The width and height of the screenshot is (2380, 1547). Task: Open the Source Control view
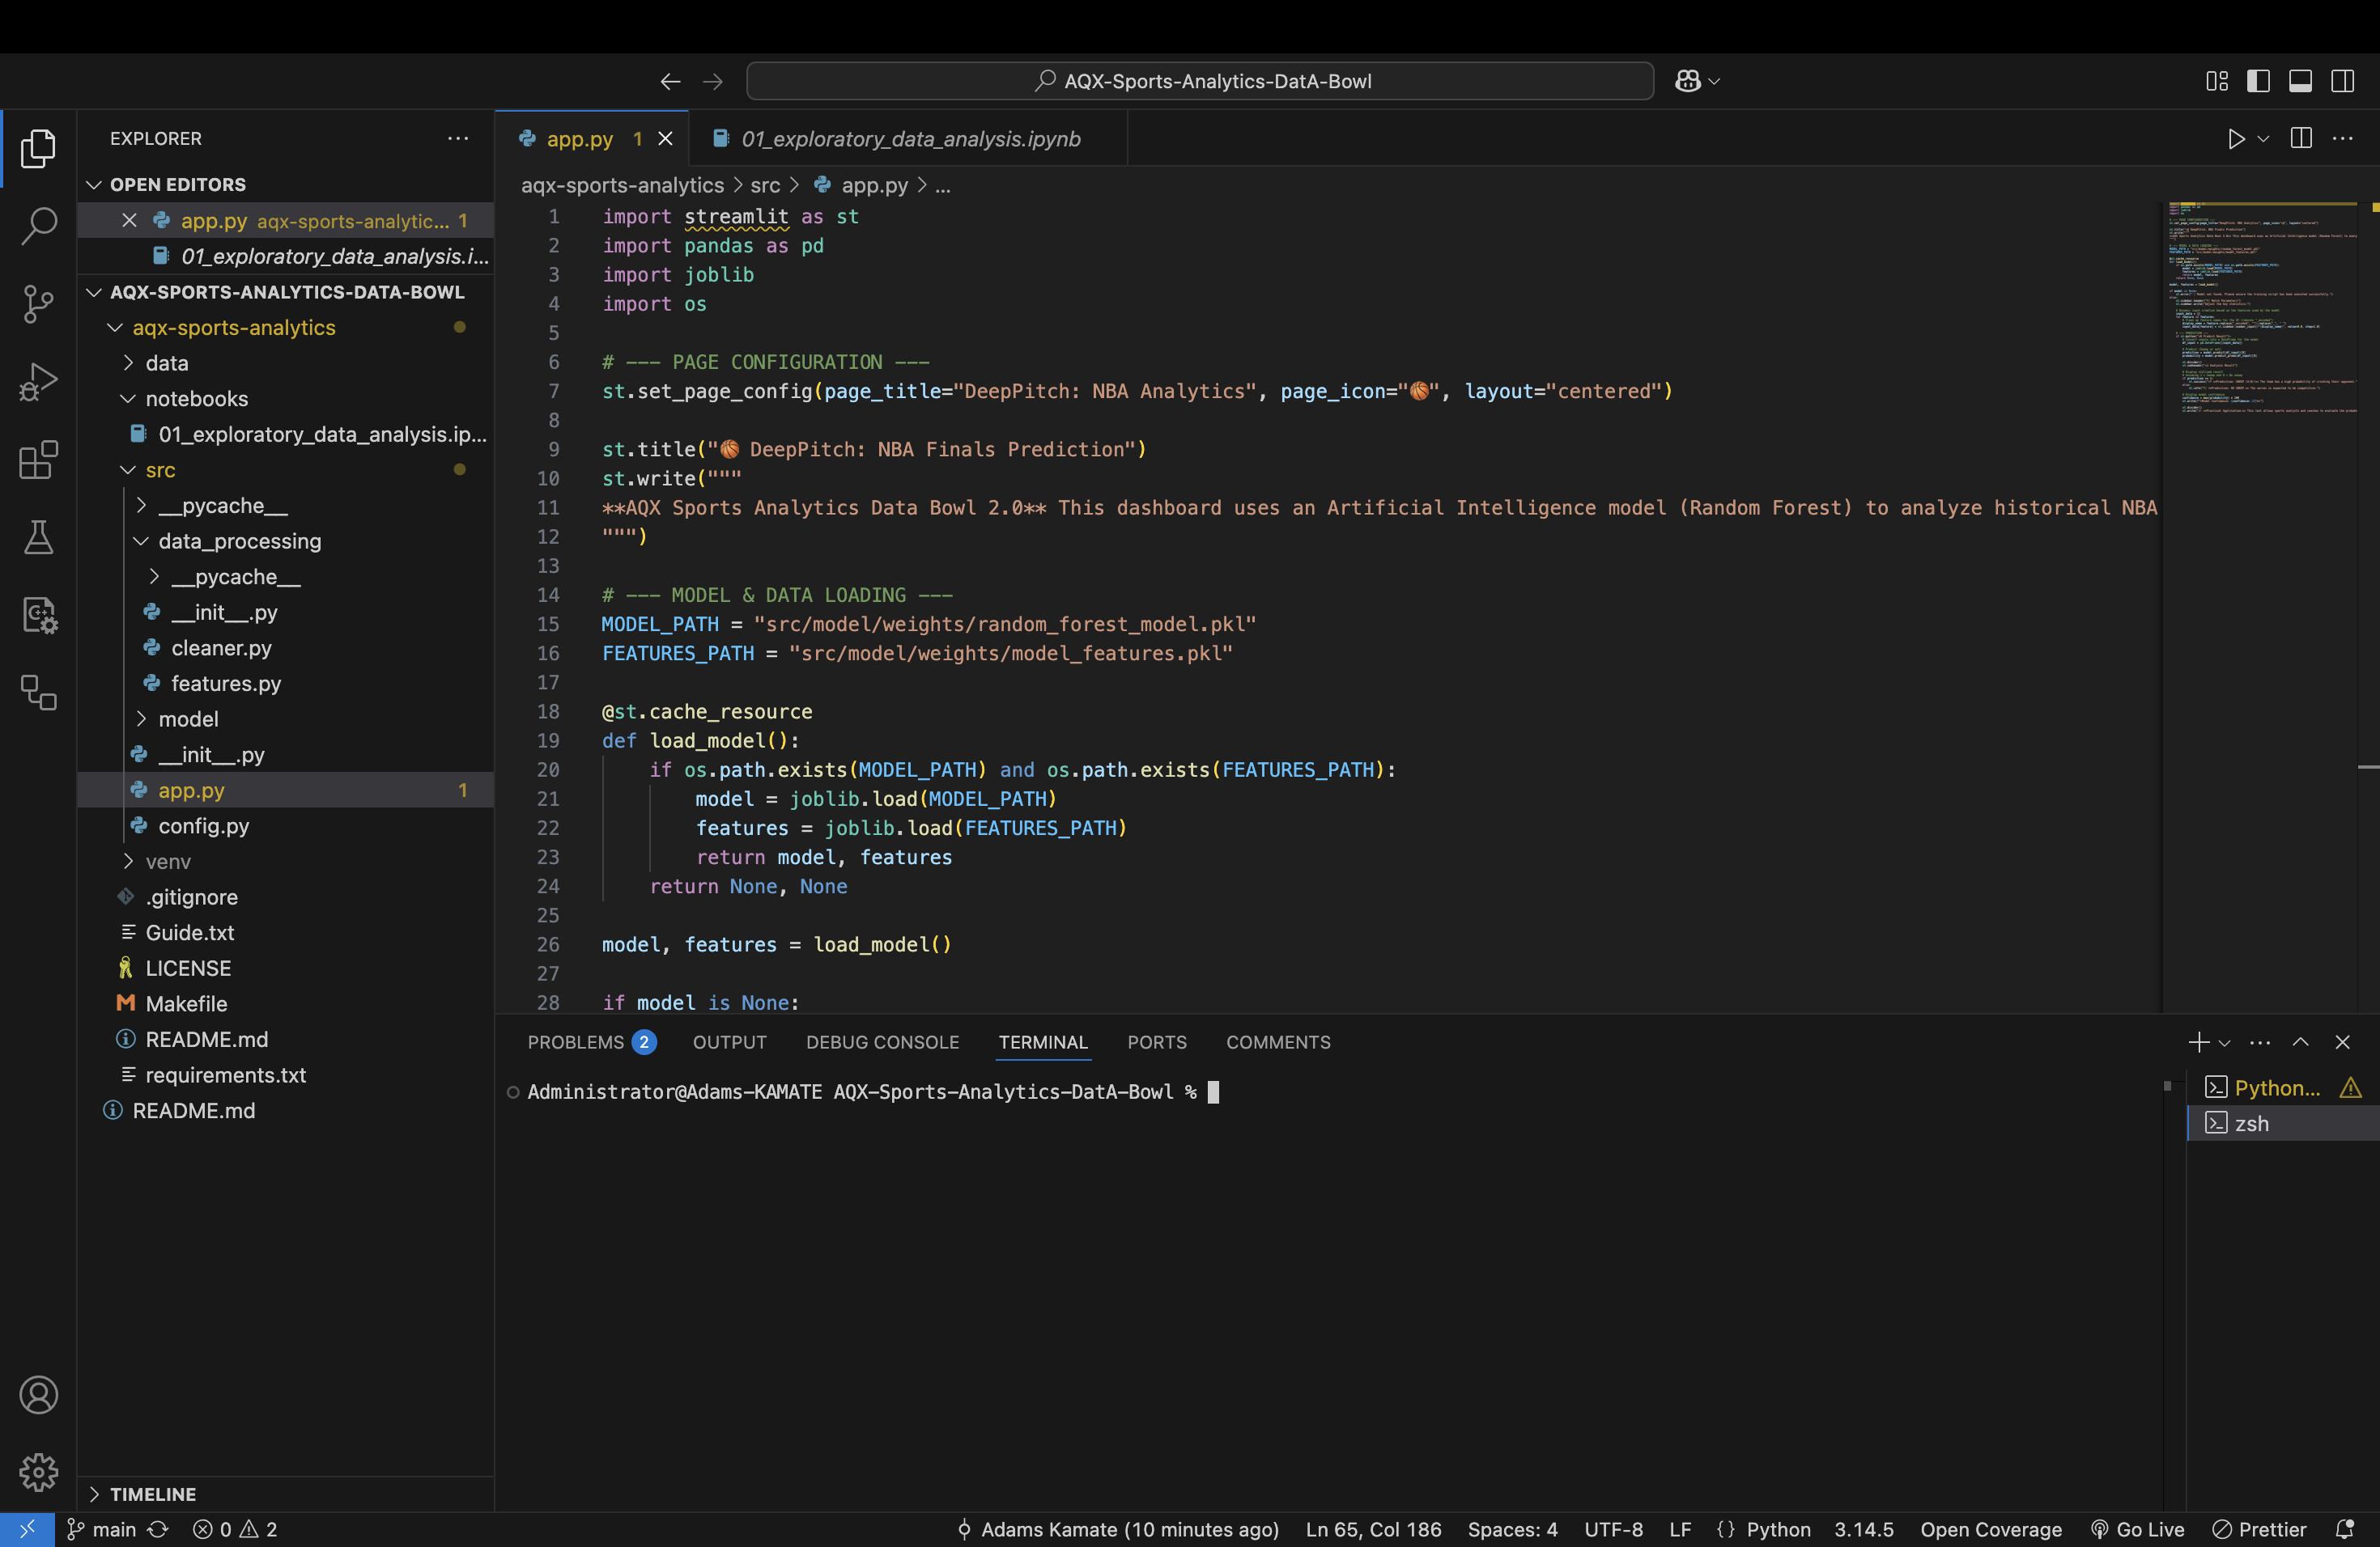(x=38, y=303)
